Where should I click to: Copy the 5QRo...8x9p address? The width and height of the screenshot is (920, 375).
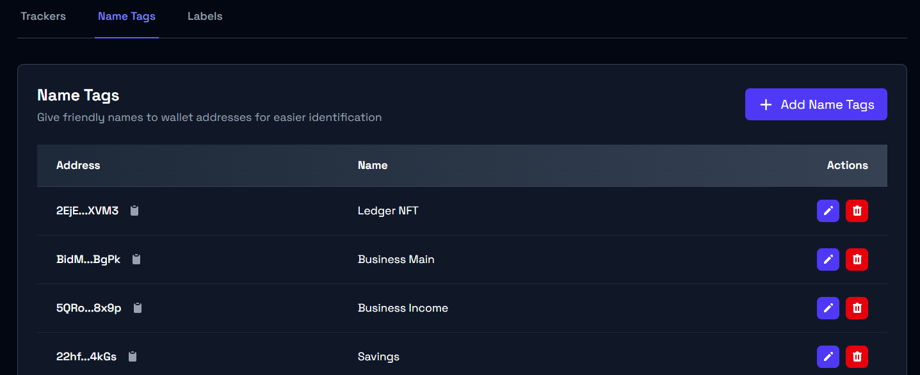coord(138,308)
